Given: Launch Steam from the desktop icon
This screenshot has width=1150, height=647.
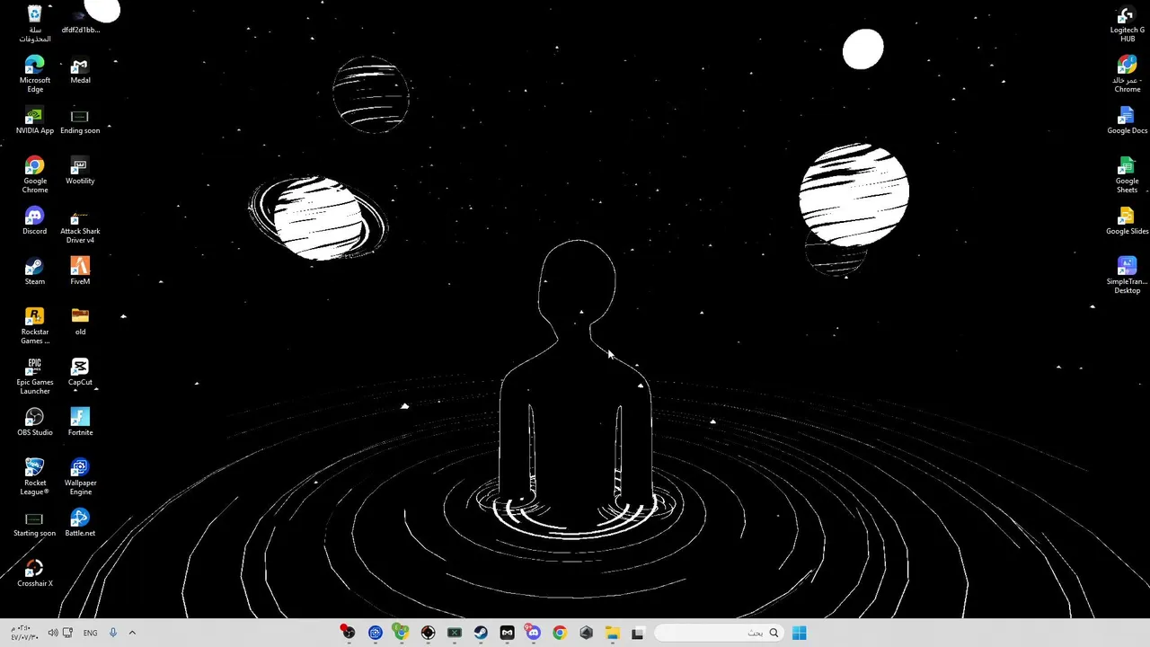Looking at the screenshot, I should point(34,272).
